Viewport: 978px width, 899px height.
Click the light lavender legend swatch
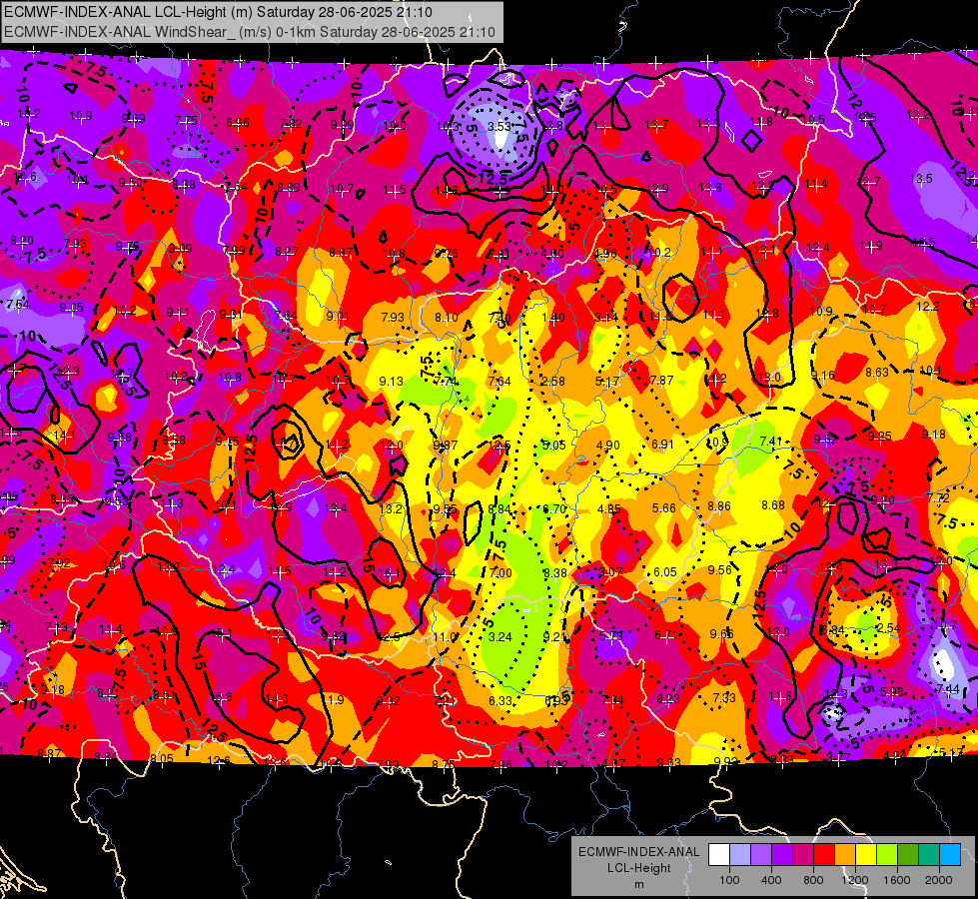pyautogui.click(x=740, y=855)
